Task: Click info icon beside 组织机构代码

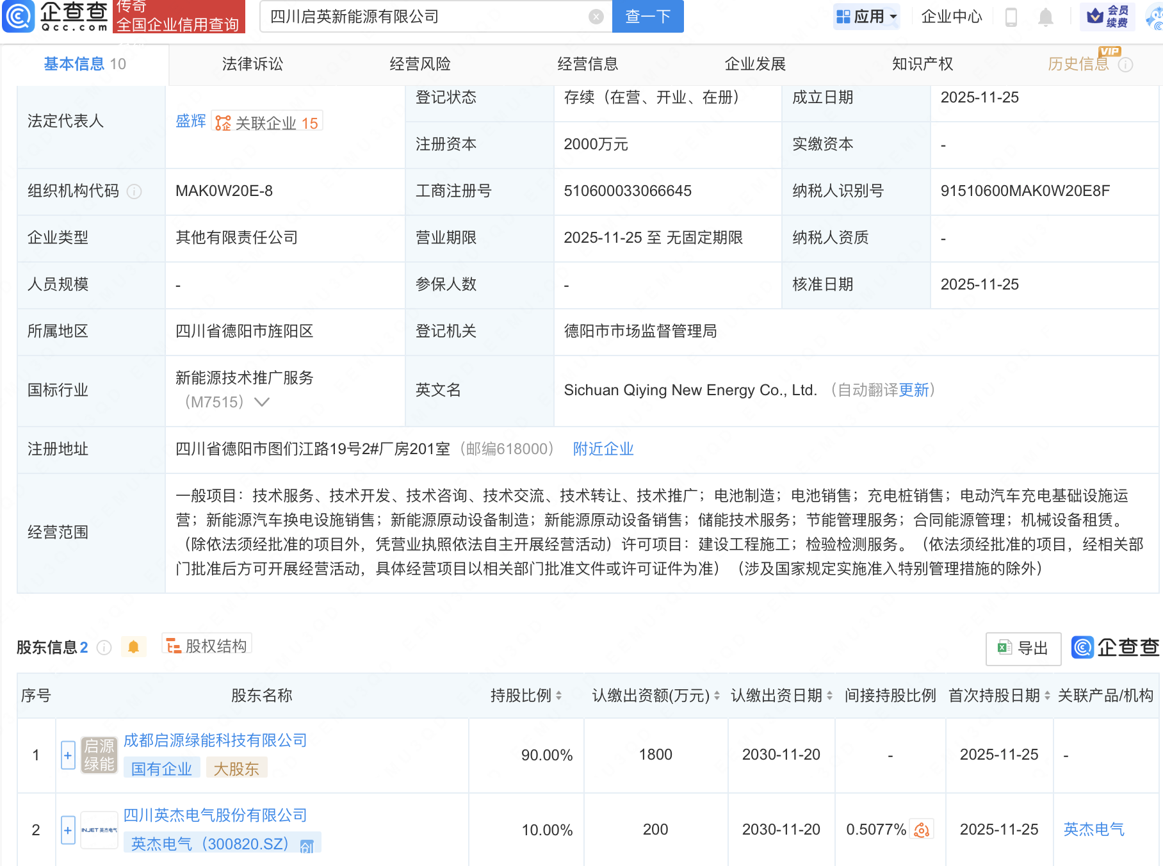Action: coord(134,192)
